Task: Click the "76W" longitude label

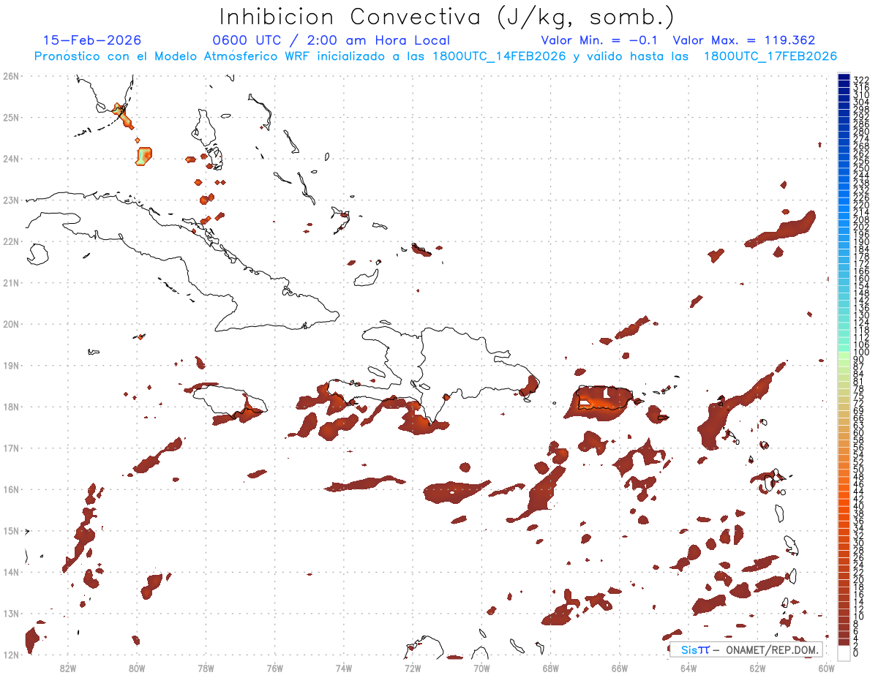Action: click(274, 667)
